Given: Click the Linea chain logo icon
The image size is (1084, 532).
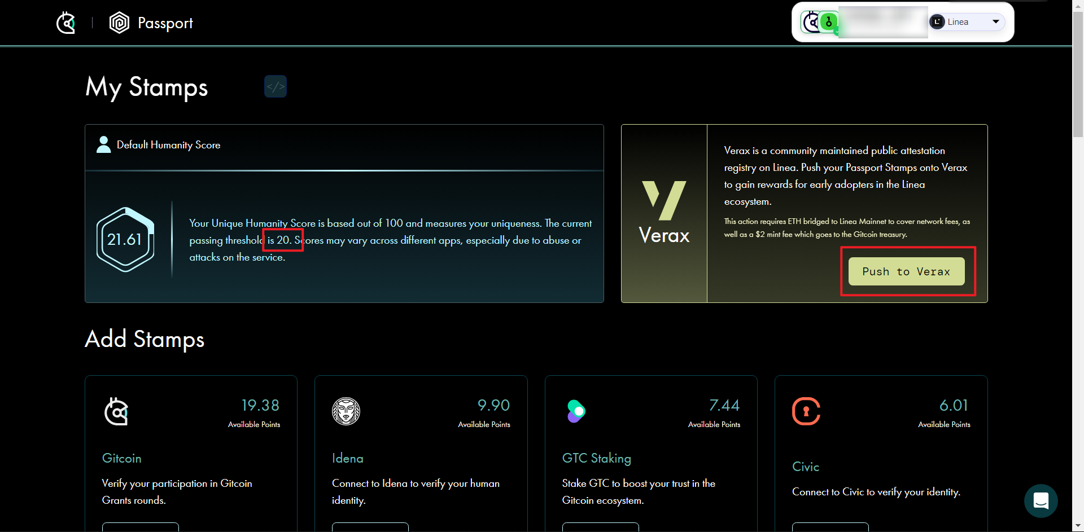Looking at the screenshot, I should coord(937,22).
